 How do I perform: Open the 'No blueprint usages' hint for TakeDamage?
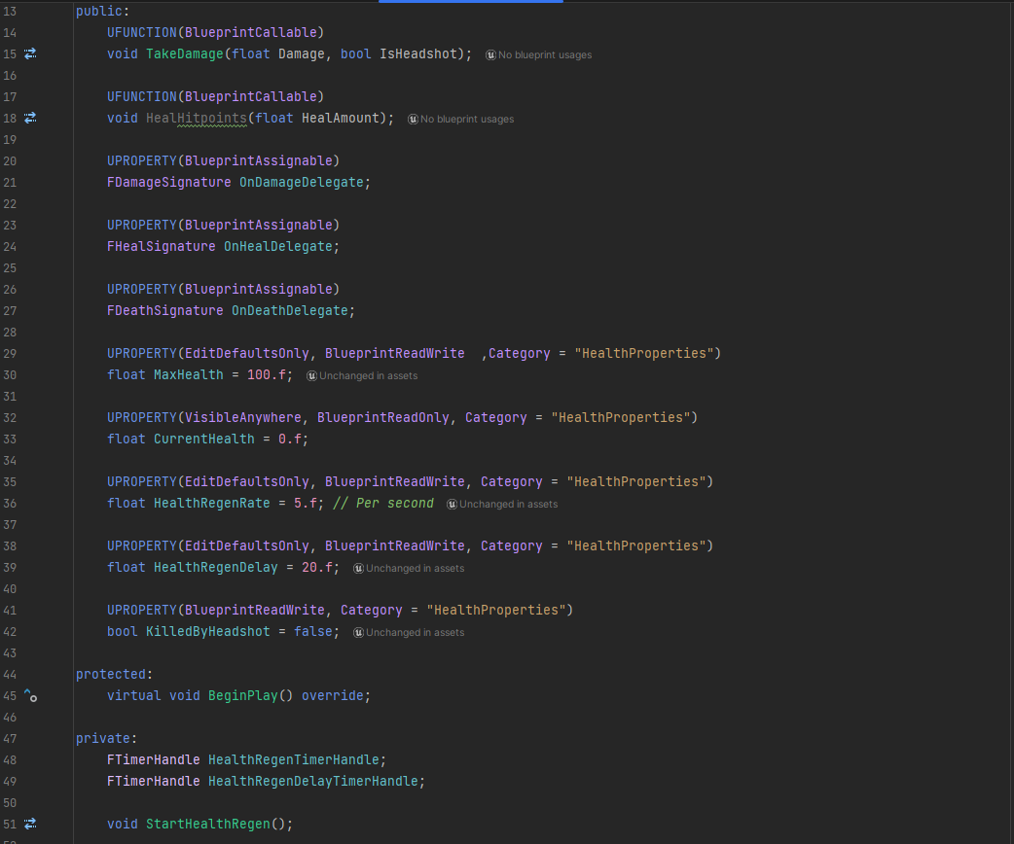coord(544,55)
